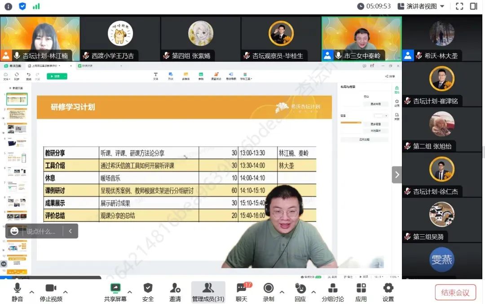The image size is (485, 304).
Task: Toggle the side panel layout icon
Action: 474,6
